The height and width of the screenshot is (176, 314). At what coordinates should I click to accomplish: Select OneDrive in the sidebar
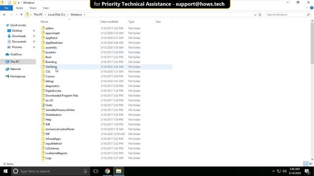coord(16,54)
